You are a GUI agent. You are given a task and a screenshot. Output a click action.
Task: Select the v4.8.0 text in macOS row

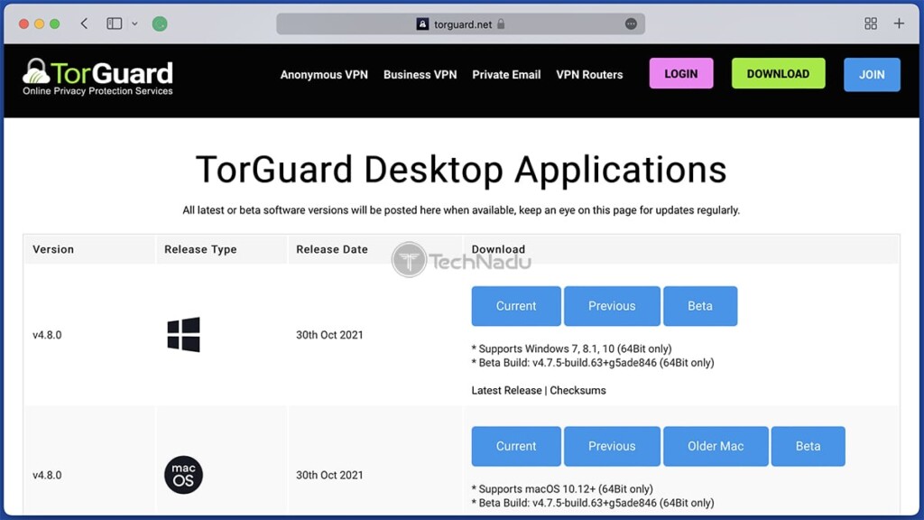click(47, 475)
